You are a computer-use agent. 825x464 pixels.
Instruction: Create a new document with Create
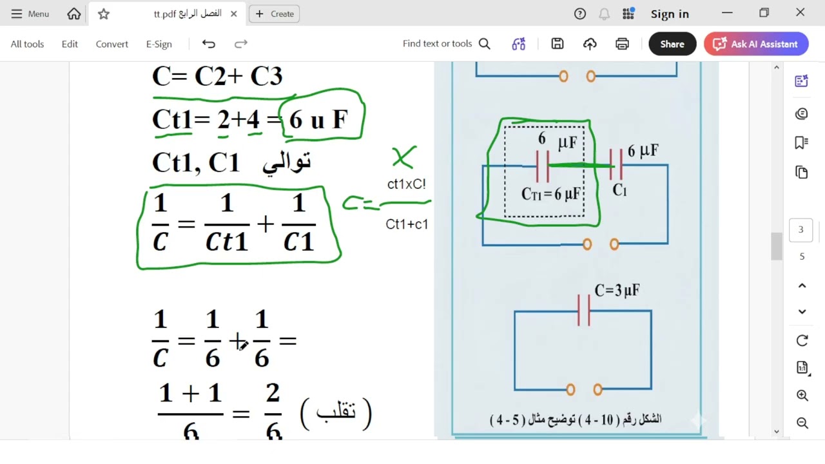(274, 14)
